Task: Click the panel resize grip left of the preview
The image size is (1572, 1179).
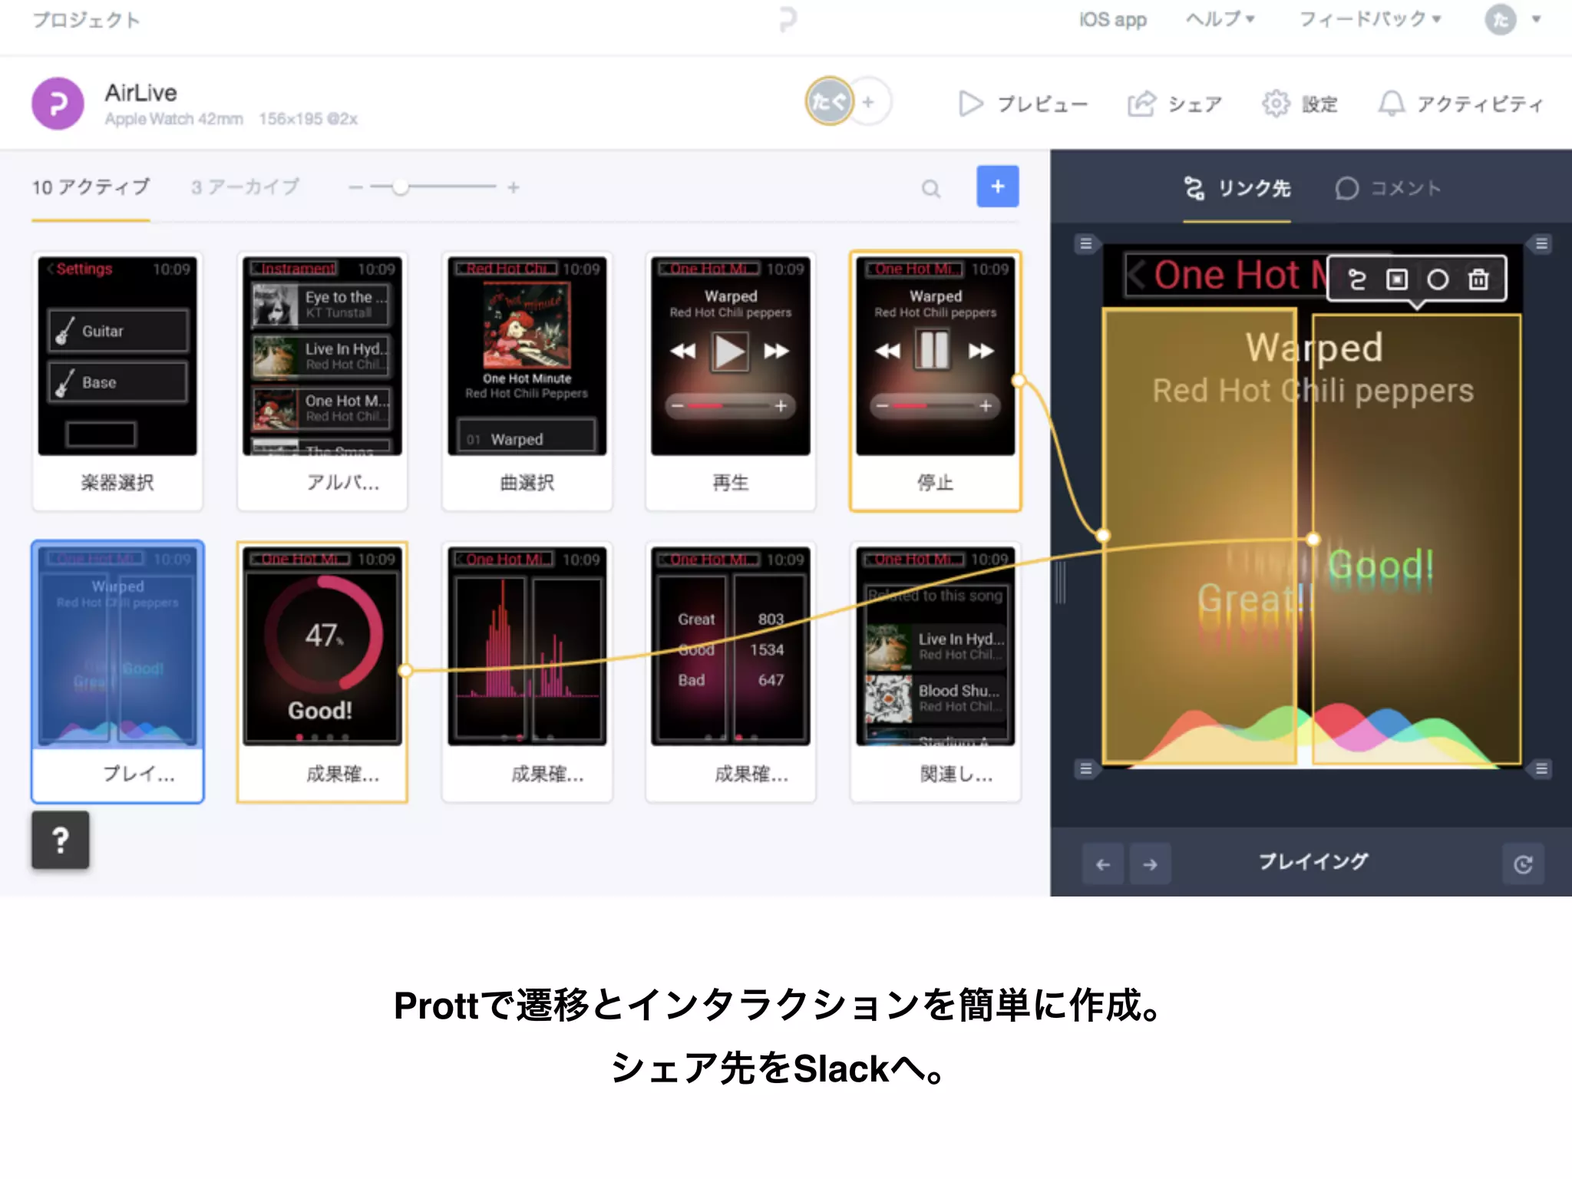Action: coord(1060,582)
